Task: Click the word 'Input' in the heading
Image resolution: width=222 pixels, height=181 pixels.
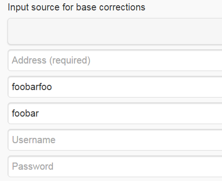Action: point(18,8)
